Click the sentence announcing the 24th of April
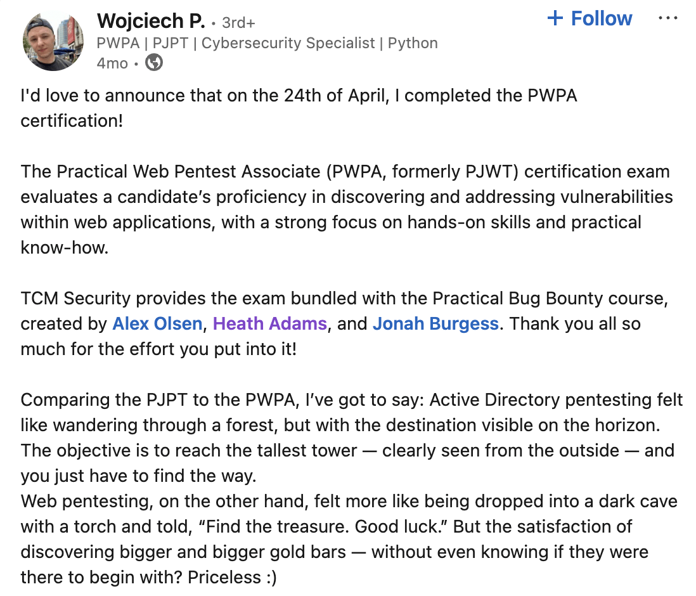The width and height of the screenshot is (696, 596). [x=298, y=96]
